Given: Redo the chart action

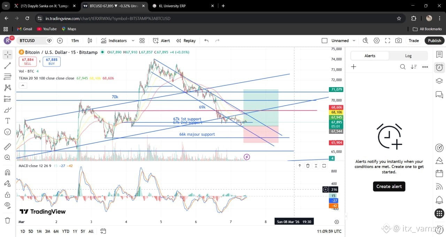Looking at the screenshot, I should (x=217, y=40).
